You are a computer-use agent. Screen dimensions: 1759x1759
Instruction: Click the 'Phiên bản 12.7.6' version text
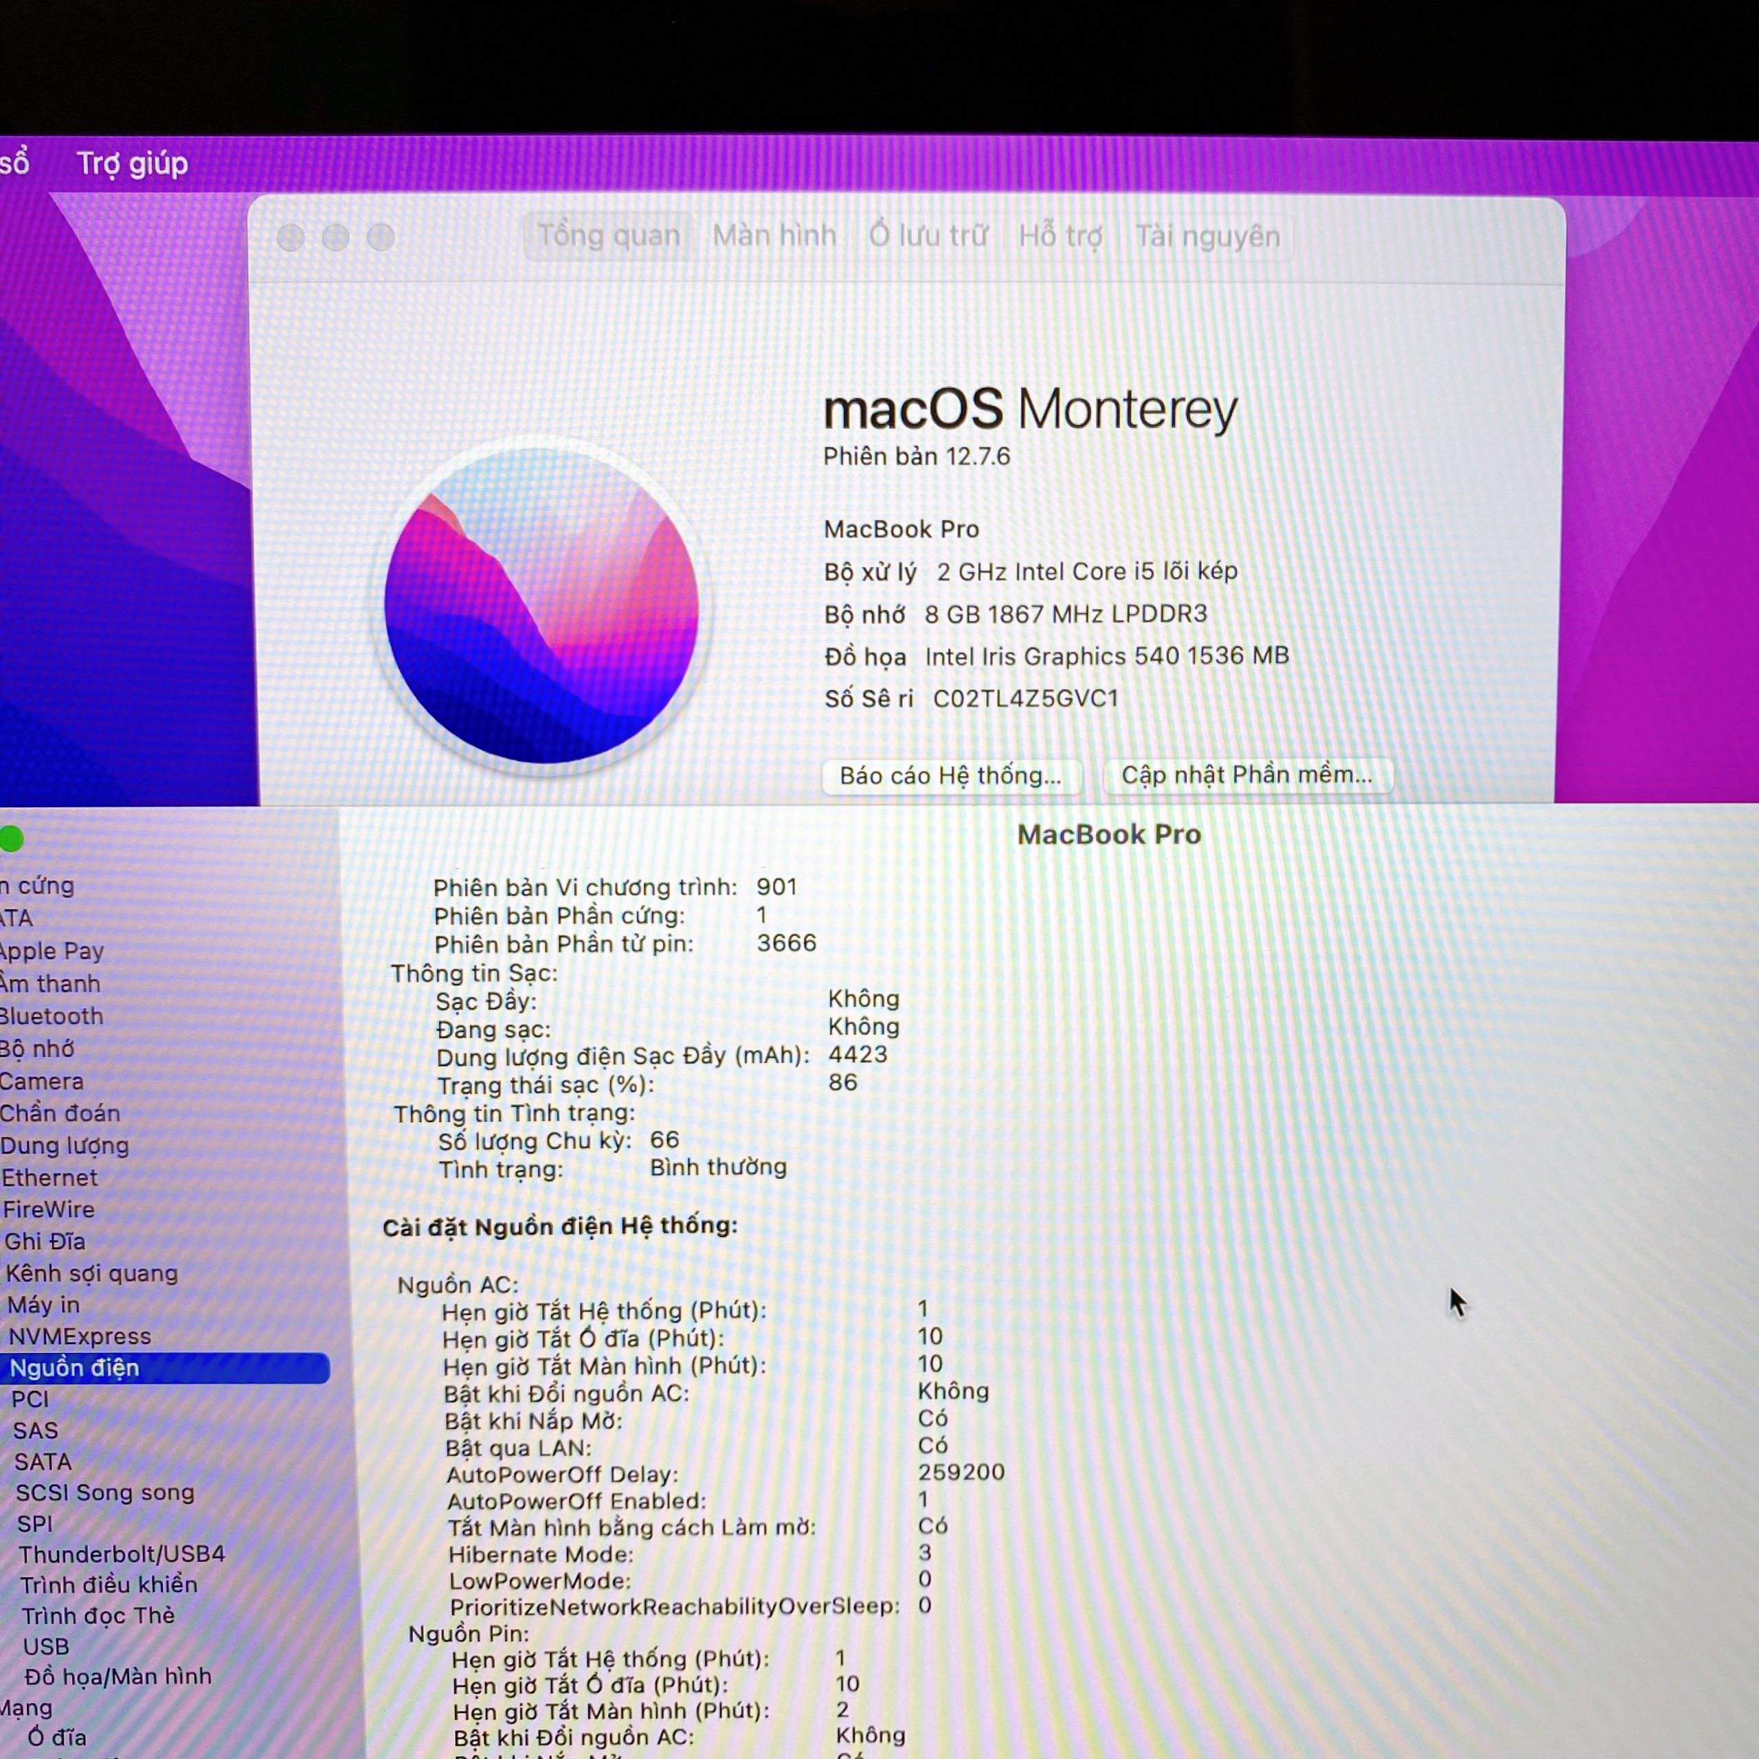[917, 456]
